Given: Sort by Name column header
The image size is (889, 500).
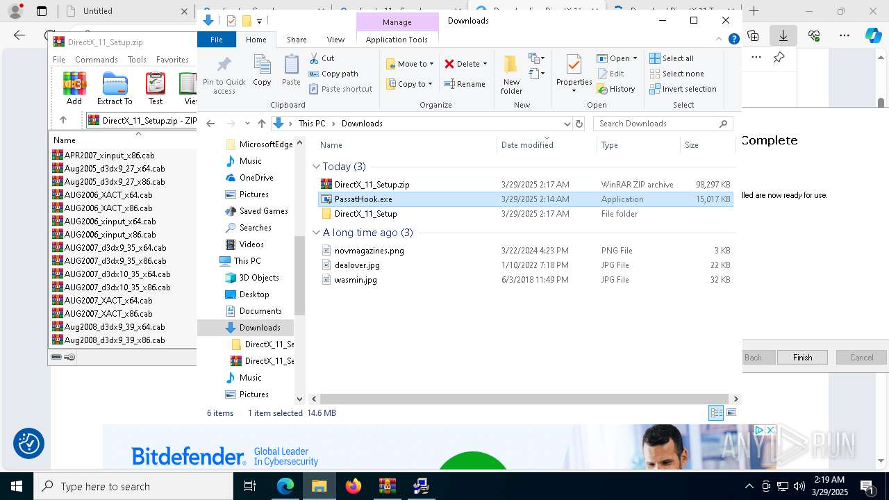Looking at the screenshot, I should point(406,145).
